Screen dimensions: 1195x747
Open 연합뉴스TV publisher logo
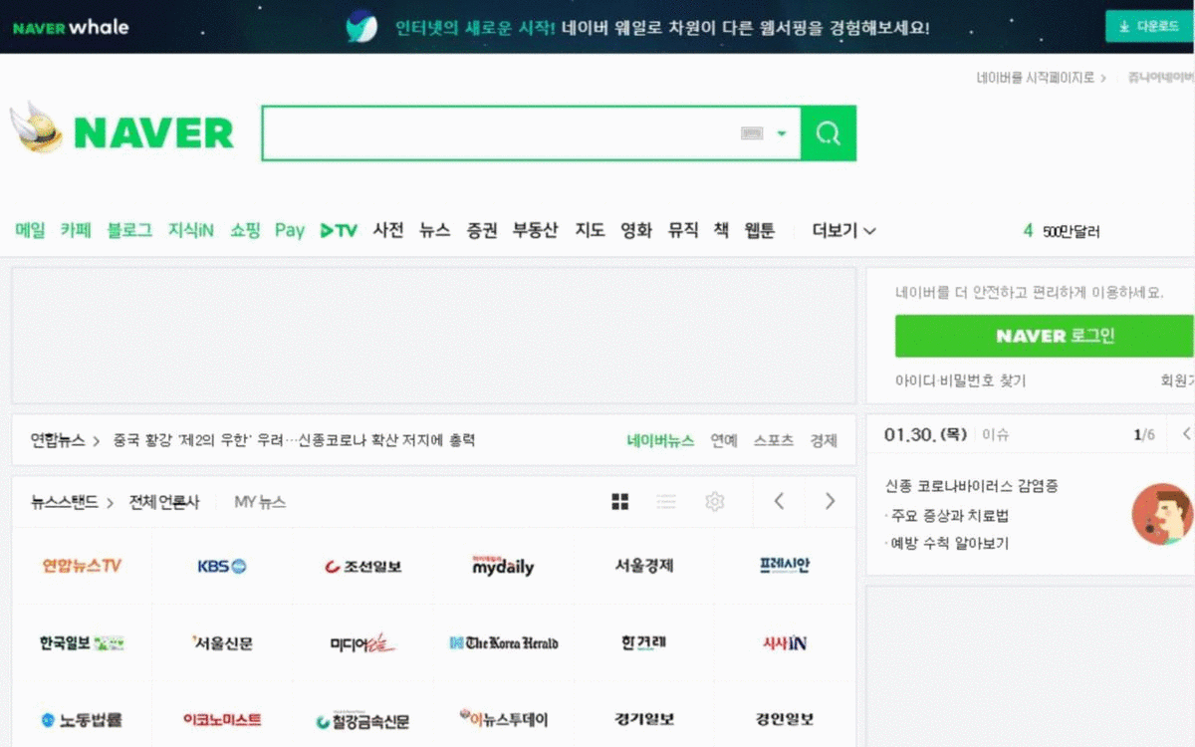[x=82, y=566]
